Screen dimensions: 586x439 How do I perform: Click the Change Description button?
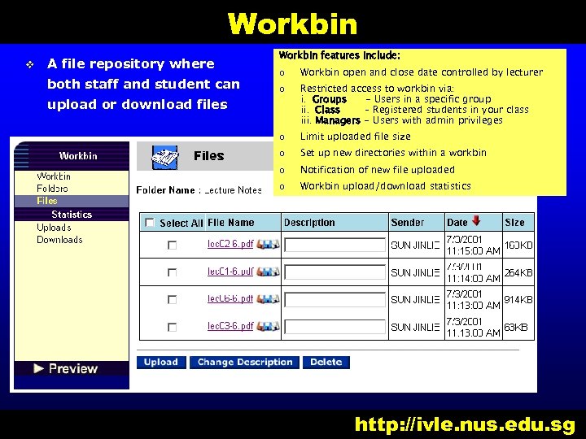coord(244,362)
